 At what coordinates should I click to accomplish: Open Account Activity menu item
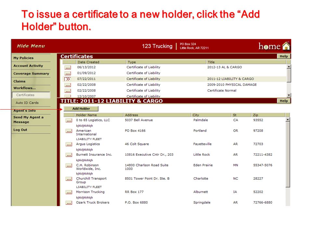pos(28,66)
